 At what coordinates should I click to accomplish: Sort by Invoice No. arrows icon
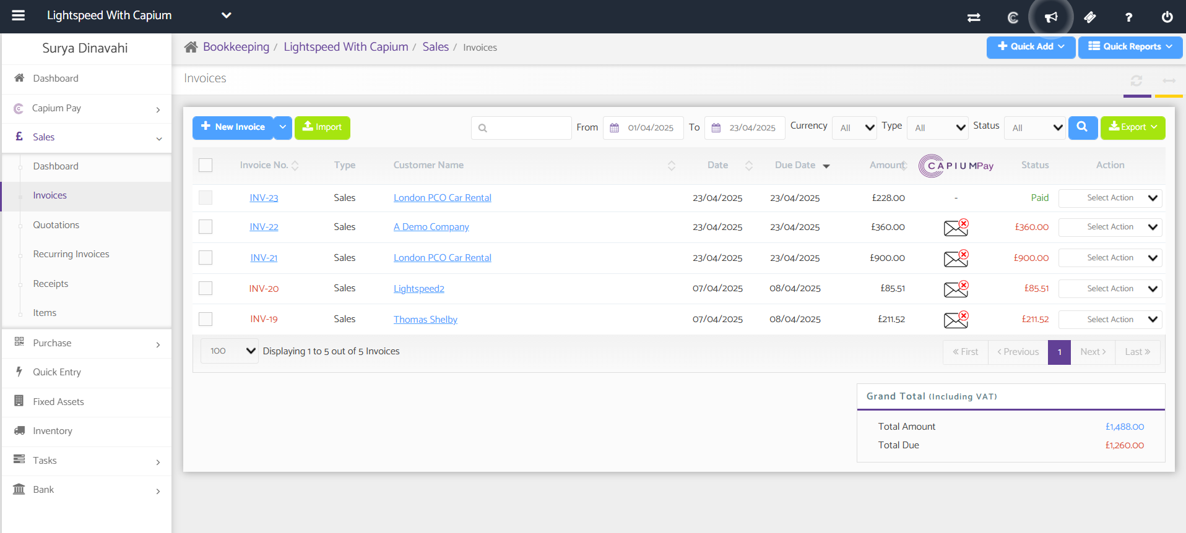click(x=295, y=165)
